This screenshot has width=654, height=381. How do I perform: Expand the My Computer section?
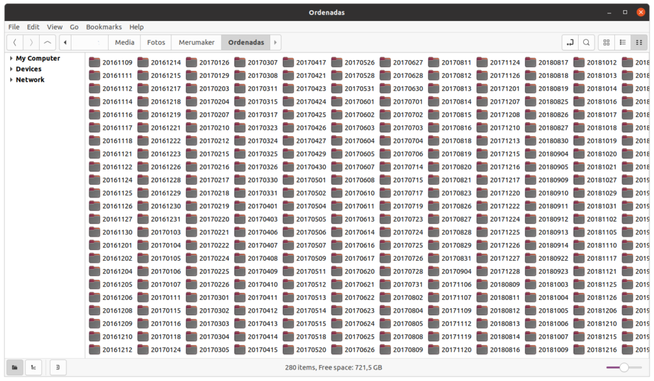11,59
